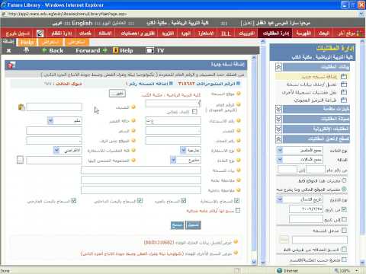Click the small beige button beside the sidebar copy-entry field

tap(284, 240)
